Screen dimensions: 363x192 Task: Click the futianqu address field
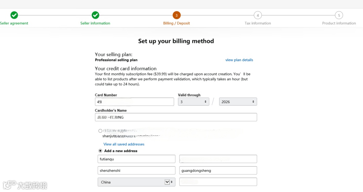[x=136, y=159]
